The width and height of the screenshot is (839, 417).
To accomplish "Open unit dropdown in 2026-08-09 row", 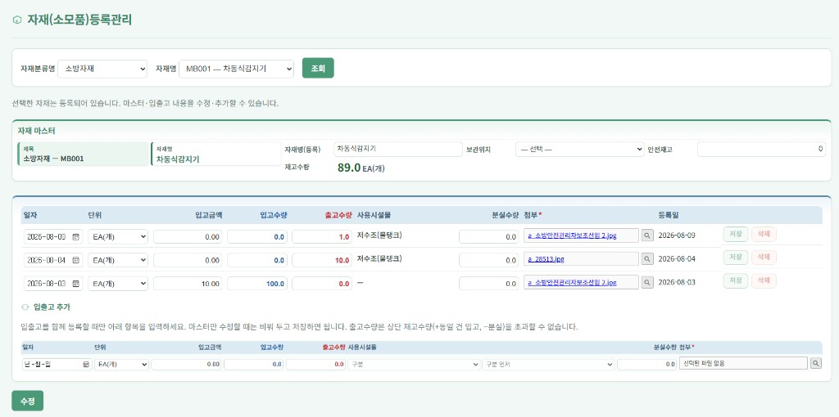I will (x=118, y=236).
